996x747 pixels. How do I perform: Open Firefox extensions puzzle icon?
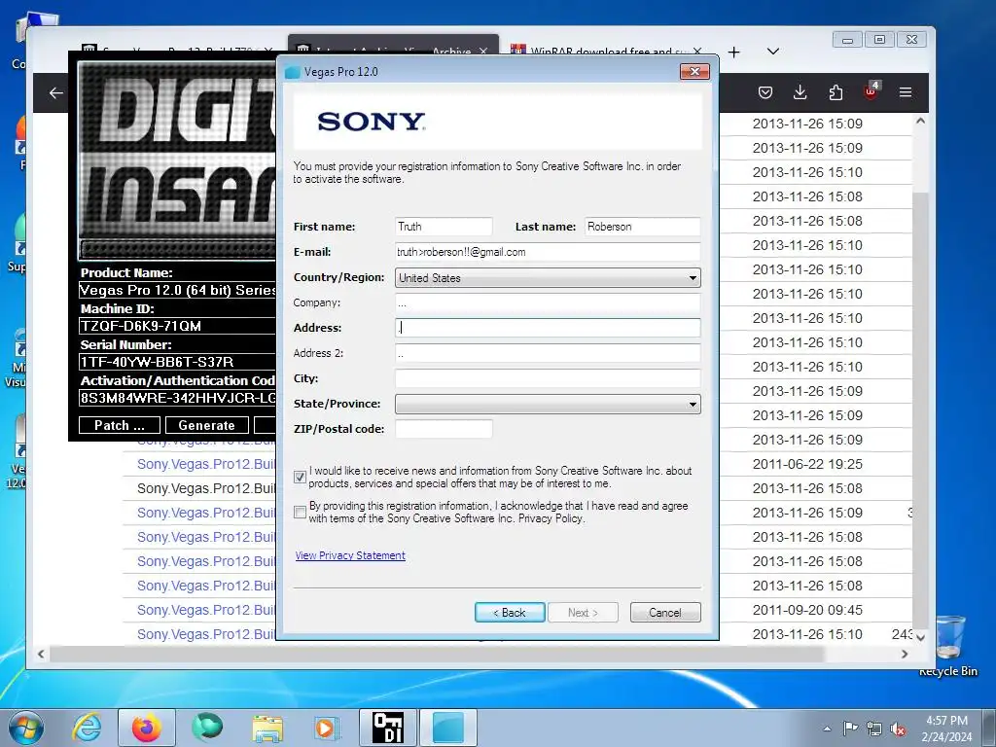[x=836, y=92]
